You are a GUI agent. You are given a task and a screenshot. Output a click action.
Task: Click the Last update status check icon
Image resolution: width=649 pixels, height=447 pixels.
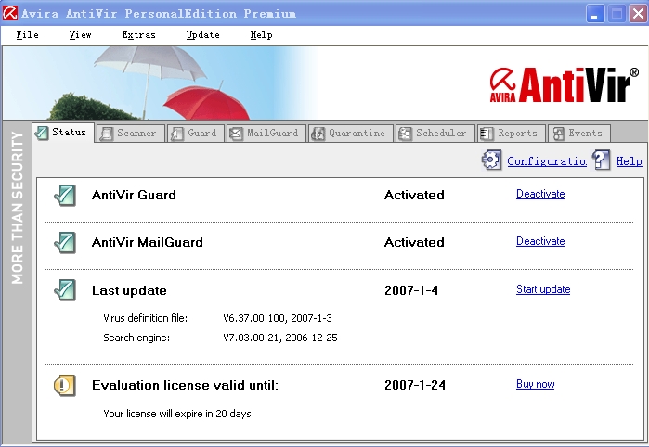click(x=65, y=290)
